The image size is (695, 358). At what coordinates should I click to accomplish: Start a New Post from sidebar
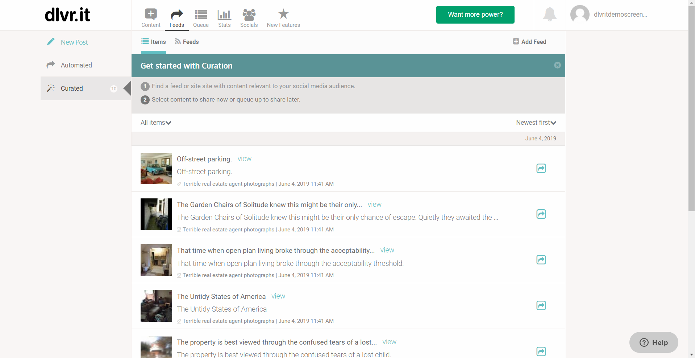[86, 42]
